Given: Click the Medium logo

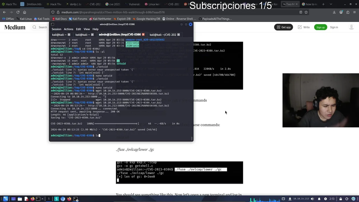Looking at the screenshot, I should pos(15,27).
